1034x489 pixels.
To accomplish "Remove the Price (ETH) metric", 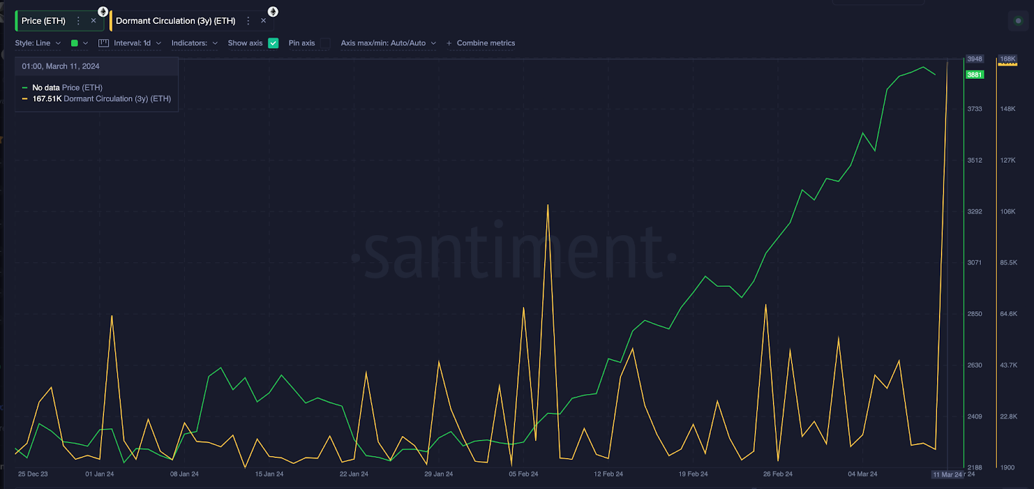I will [x=94, y=21].
